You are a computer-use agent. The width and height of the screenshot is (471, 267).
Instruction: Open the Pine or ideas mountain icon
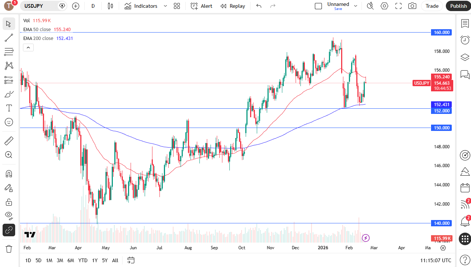click(465, 172)
